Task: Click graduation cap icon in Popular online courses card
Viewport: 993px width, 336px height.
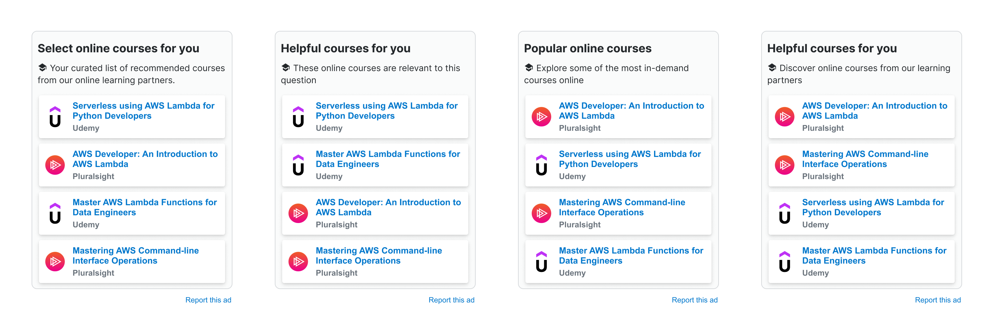Action: click(x=529, y=68)
